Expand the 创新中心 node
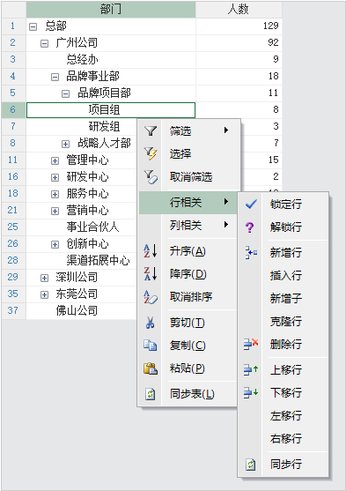The image size is (346, 491). (x=55, y=244)
